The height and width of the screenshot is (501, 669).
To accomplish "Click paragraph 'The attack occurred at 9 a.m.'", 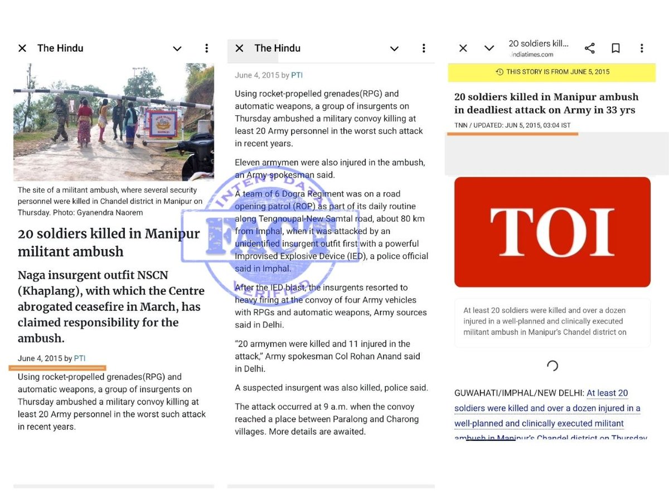I will 327,419.
